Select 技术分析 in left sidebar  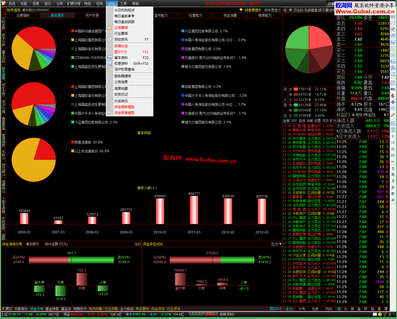(3, 40)
